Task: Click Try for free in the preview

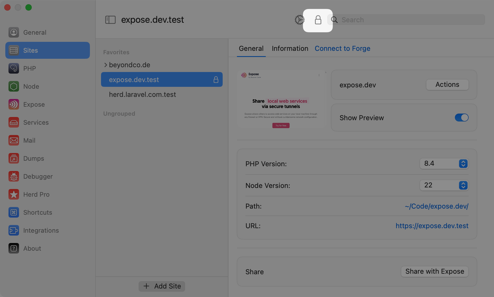Action: tap(281, 125)
